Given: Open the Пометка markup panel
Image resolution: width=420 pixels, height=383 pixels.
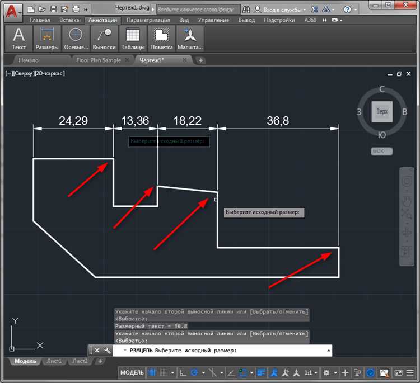Looking at the screenshot, I should [161, 39].
